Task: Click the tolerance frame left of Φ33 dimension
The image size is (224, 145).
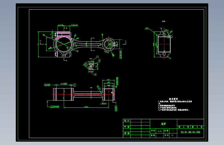Action: click(x=48, y=85)
